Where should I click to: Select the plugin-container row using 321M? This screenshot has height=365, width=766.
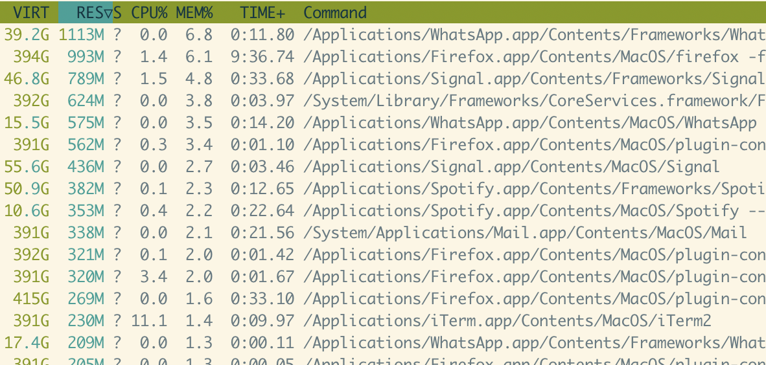point(383,254)
